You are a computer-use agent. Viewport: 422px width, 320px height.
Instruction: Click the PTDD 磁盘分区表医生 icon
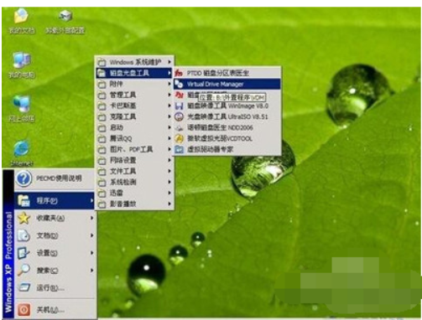179,73
